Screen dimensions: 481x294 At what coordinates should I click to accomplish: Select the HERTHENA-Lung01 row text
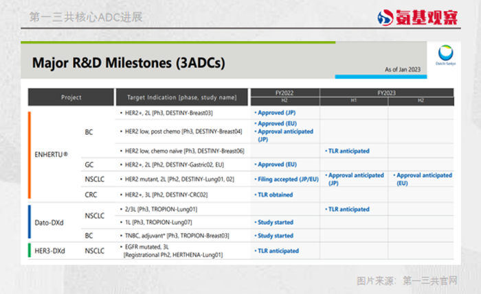point(172,251)
